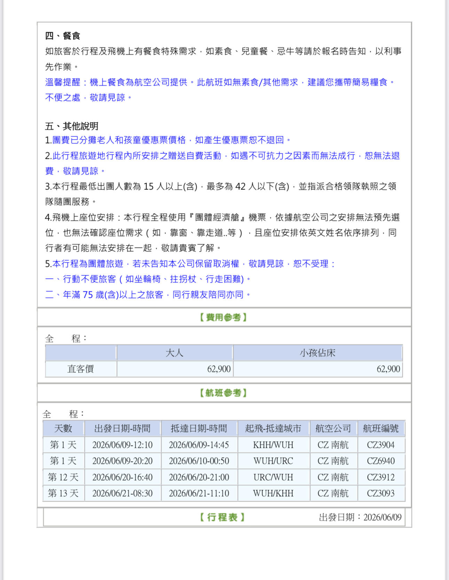Viewport: 449px width, 580px height.
Task: Click the 出發日期：2026/06/09 text
Action: (360, 517)
